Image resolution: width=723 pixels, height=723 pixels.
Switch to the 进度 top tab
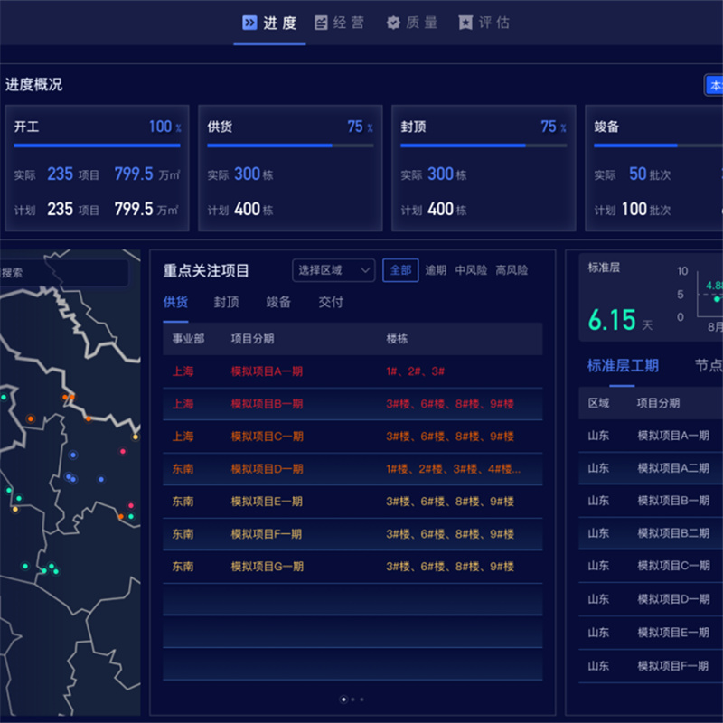269,23
